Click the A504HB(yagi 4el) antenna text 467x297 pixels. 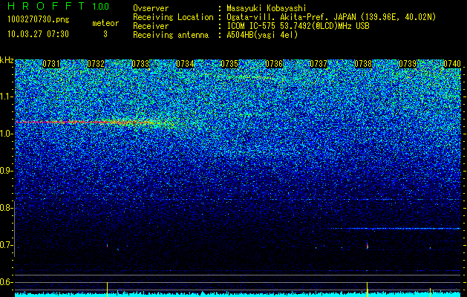tap(262, 35)
